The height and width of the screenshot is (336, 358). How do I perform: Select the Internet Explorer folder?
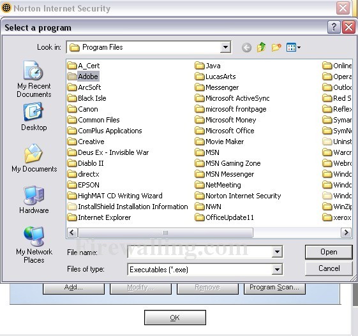[x=100, y=217]
